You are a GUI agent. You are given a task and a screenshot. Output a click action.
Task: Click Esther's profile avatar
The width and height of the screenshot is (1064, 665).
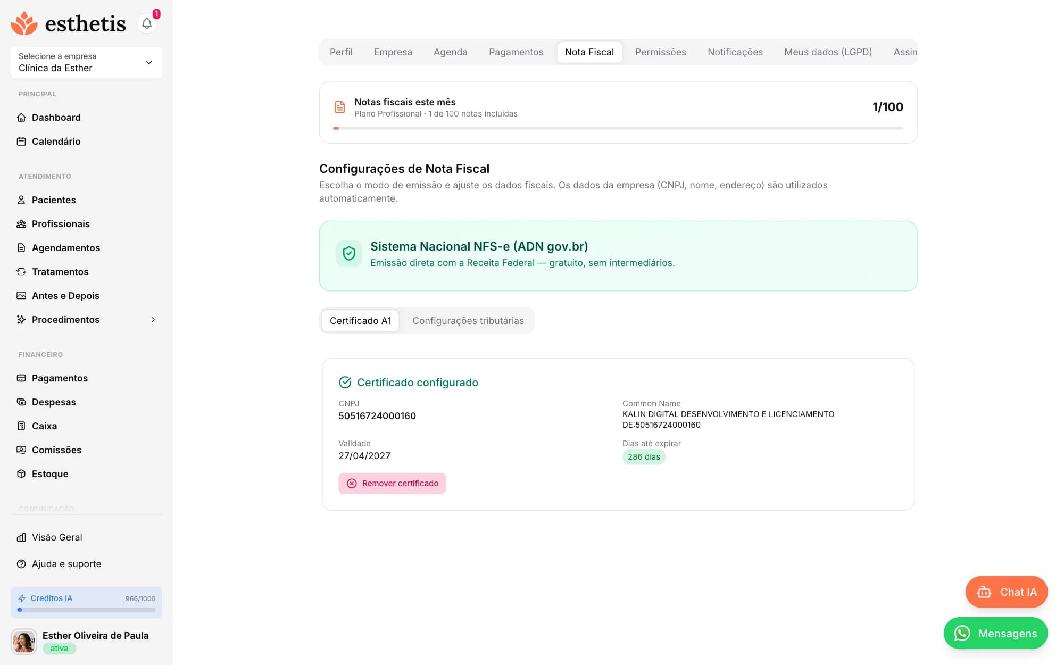[x=24, y=642]
